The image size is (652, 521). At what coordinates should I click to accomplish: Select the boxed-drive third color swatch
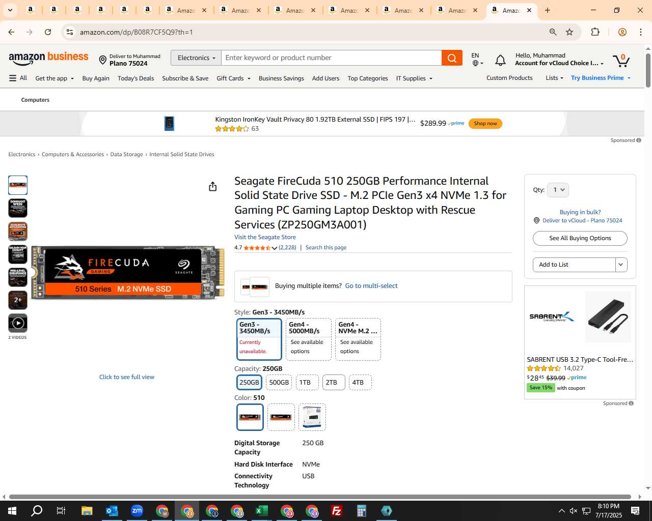pyautogui.click(x=312, y=417)
